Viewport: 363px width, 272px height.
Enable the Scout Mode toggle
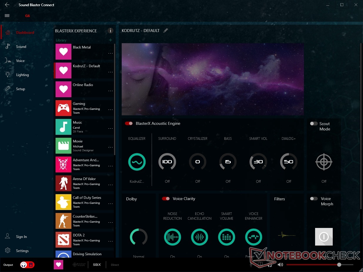pos(314,124)
